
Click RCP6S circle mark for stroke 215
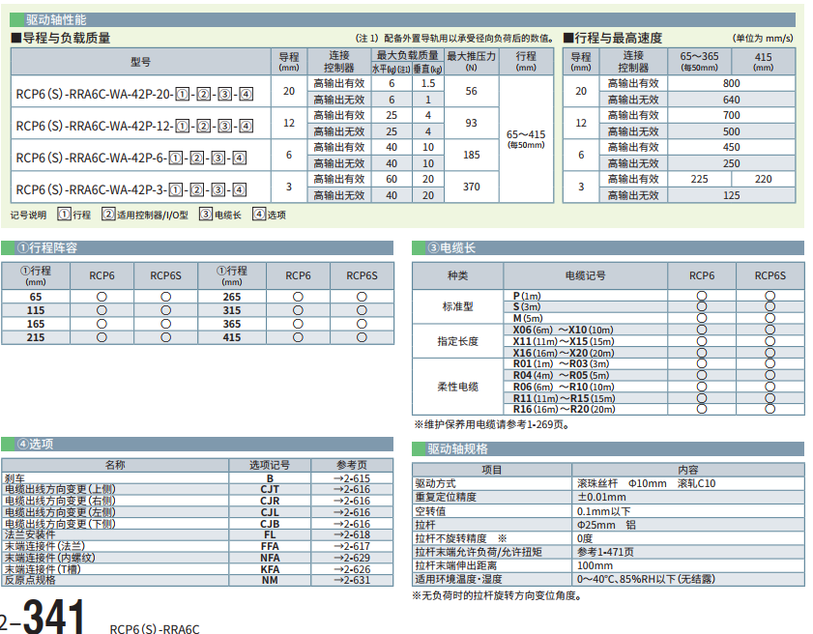click(x=166, y=337)
